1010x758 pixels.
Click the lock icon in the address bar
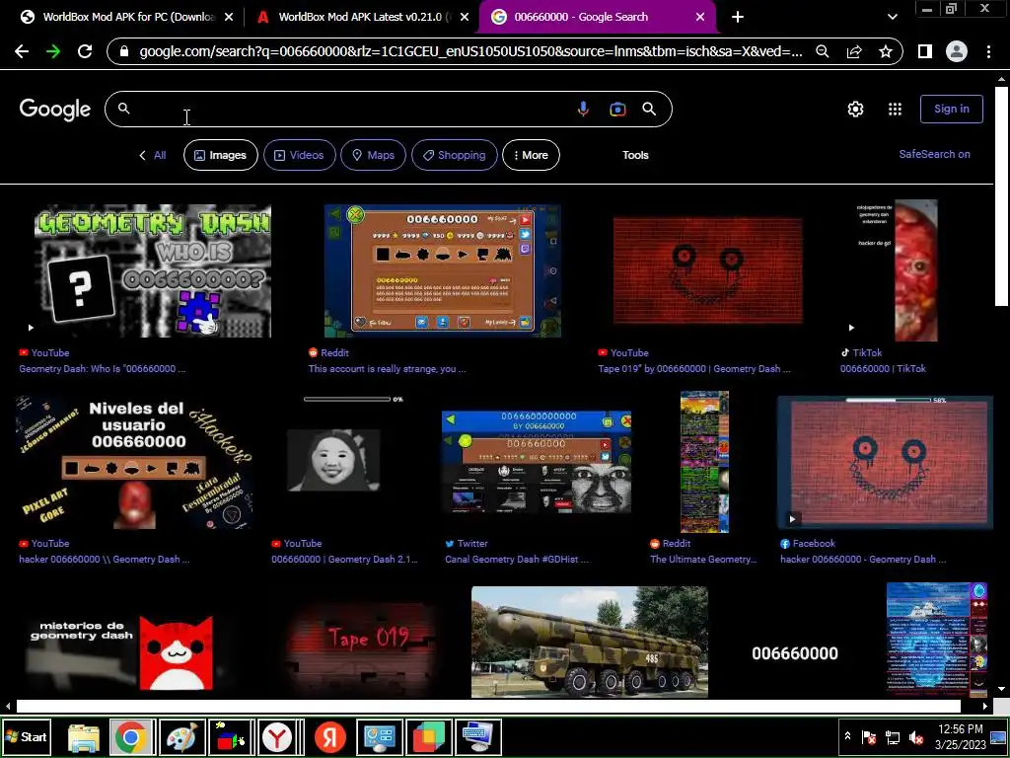coord(125,51)
